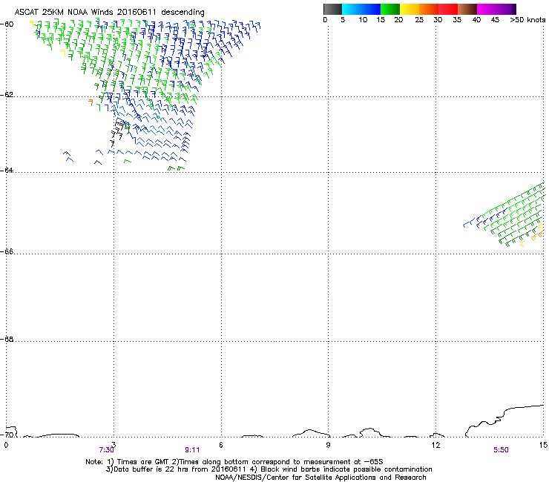Click the purple swath time '7:30'

(x=106, y=450)
